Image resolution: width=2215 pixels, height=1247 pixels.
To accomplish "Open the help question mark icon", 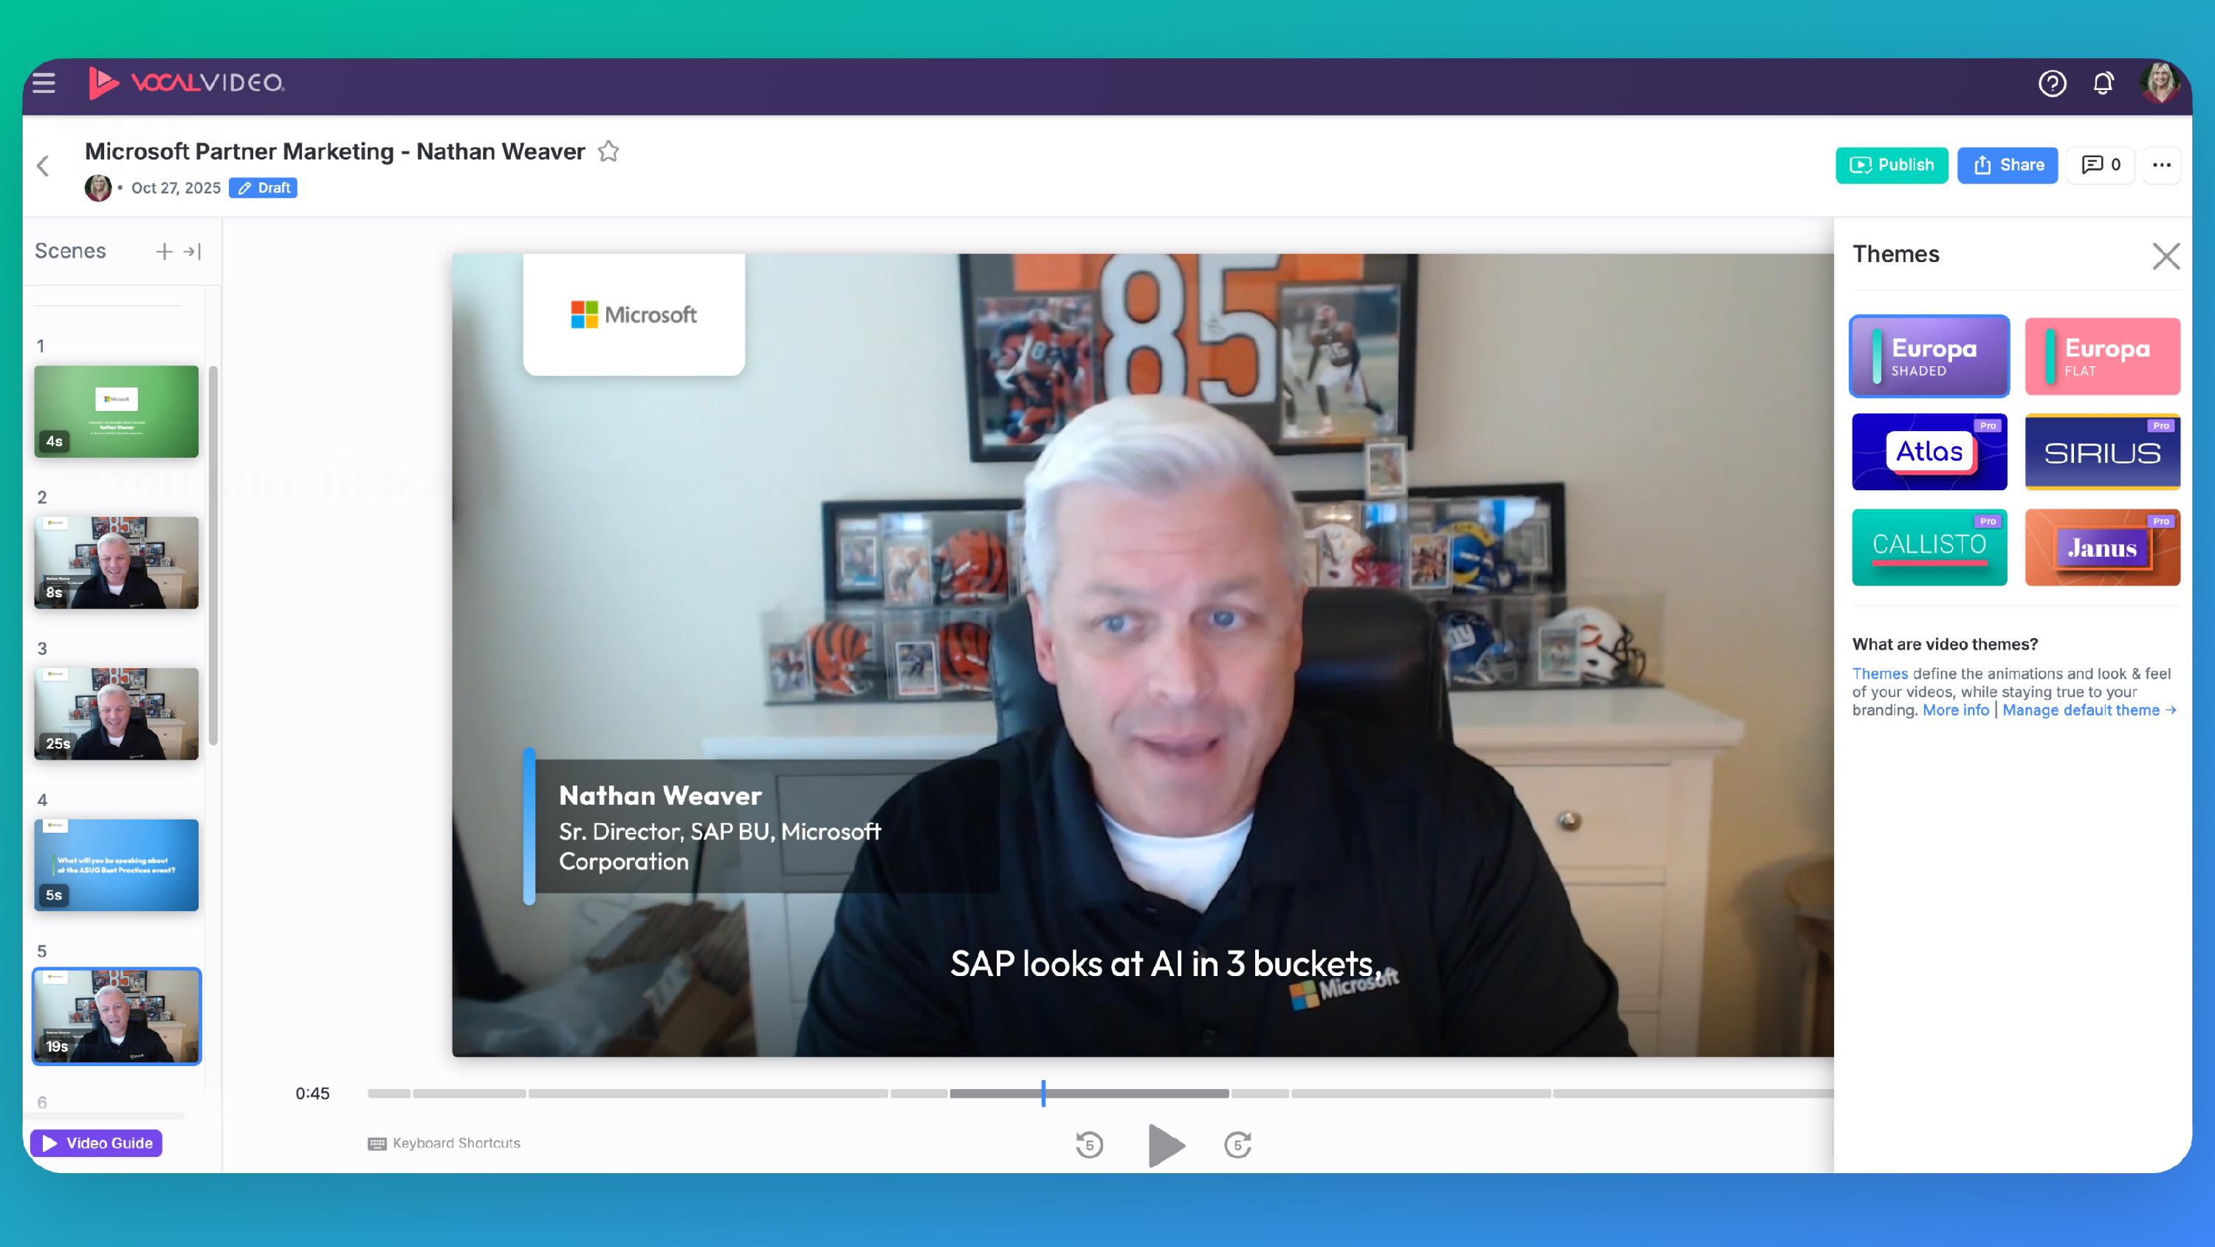I will point(2052,83).
